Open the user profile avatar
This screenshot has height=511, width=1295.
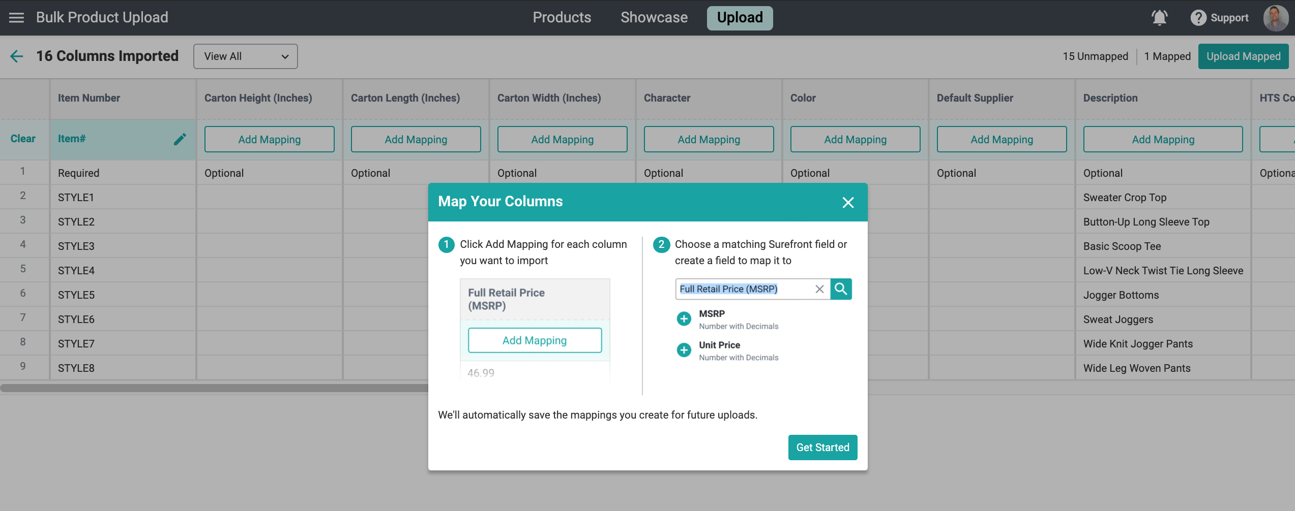coord(1275,18)
